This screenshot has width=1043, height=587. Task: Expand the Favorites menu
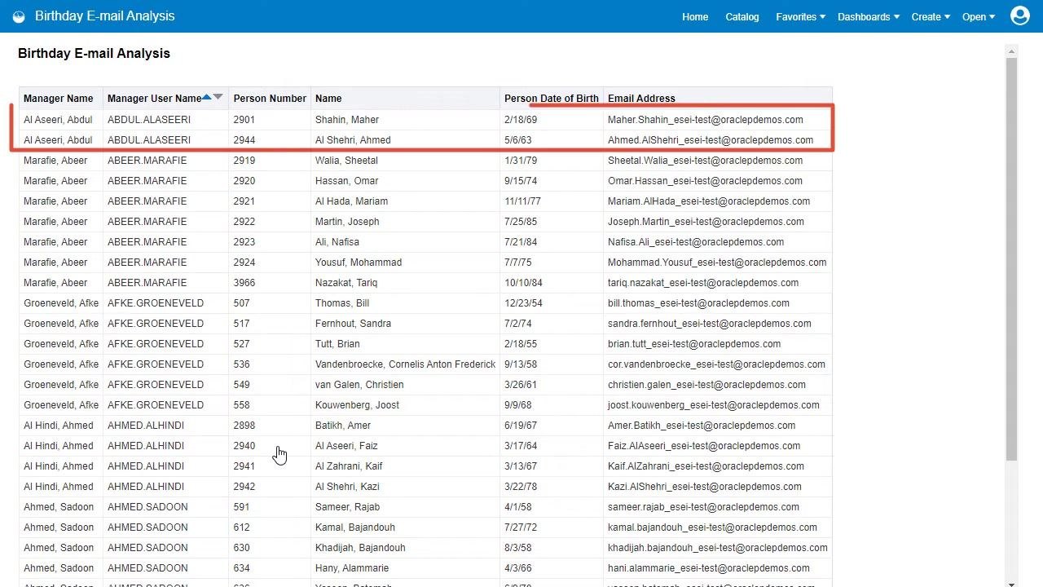(x=800, y=16)
